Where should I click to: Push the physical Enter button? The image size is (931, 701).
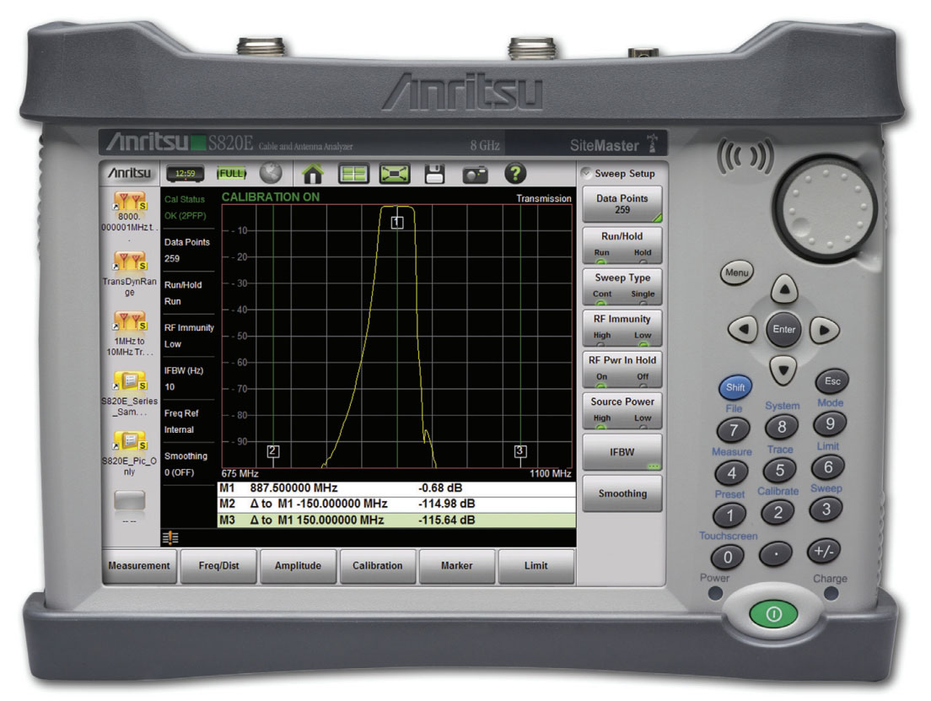click(783, 330)
